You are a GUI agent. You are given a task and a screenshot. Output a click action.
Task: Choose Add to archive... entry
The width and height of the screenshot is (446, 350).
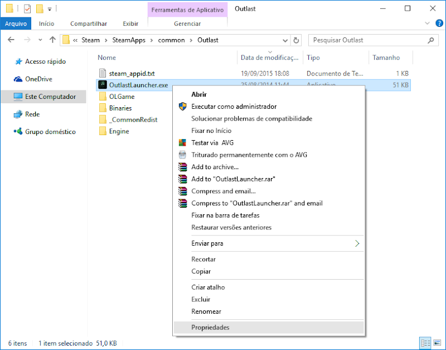269,167
